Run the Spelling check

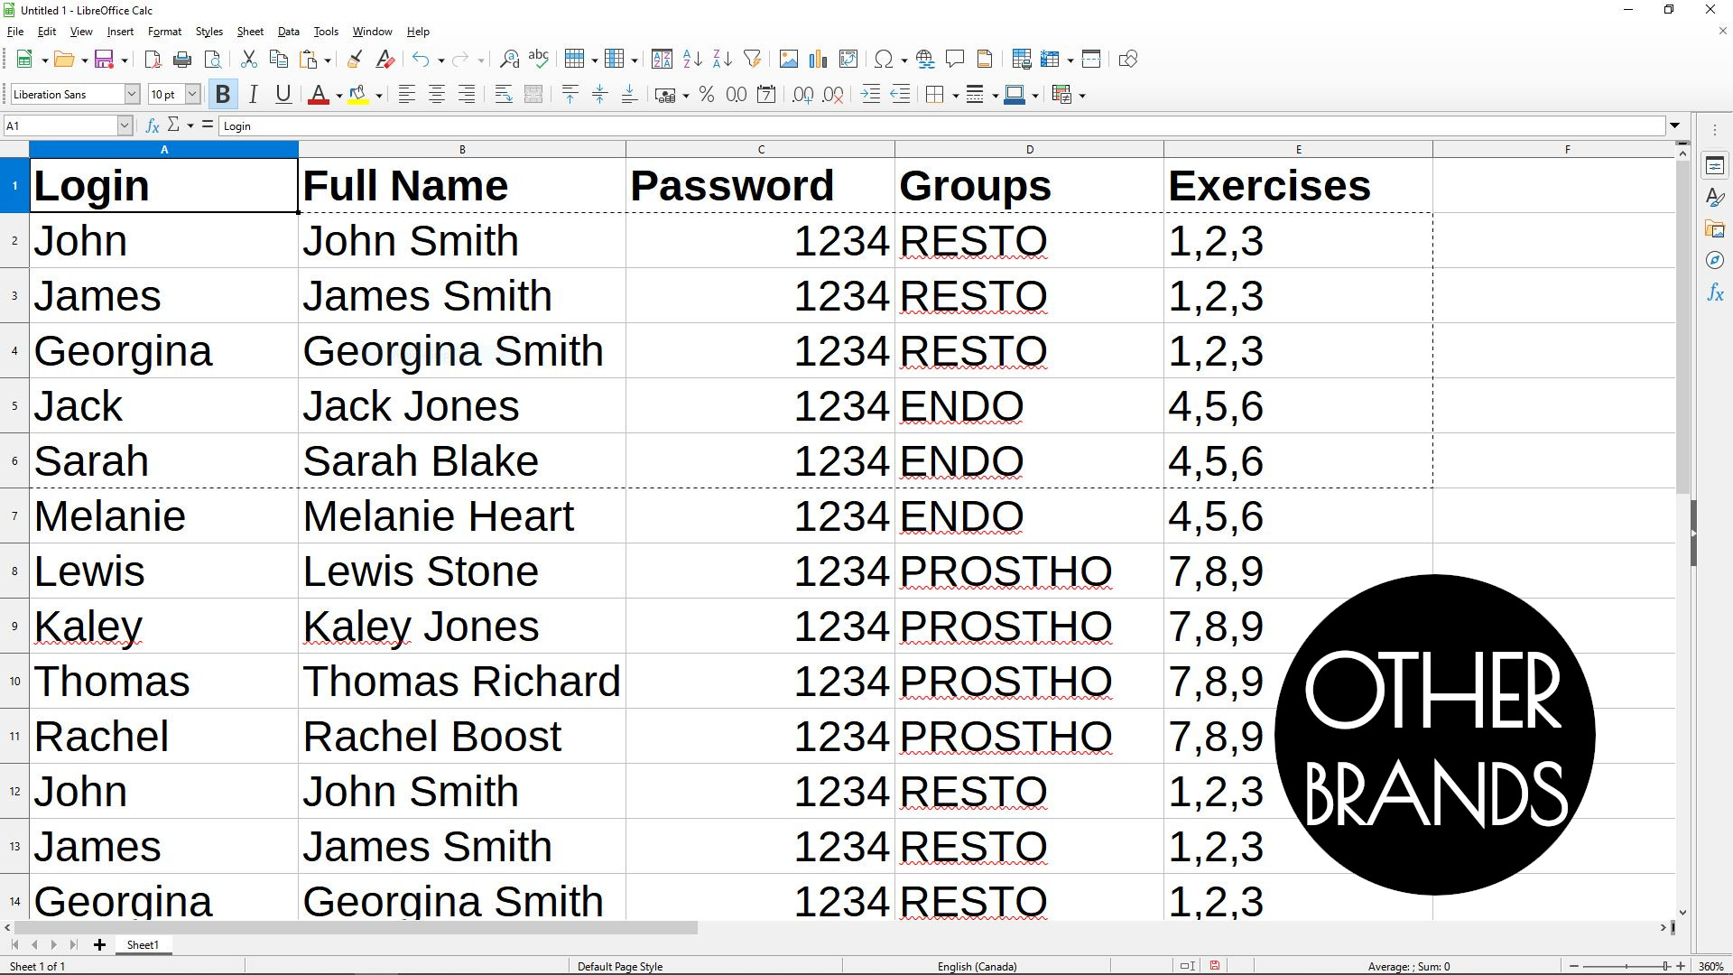coord(539,60)
